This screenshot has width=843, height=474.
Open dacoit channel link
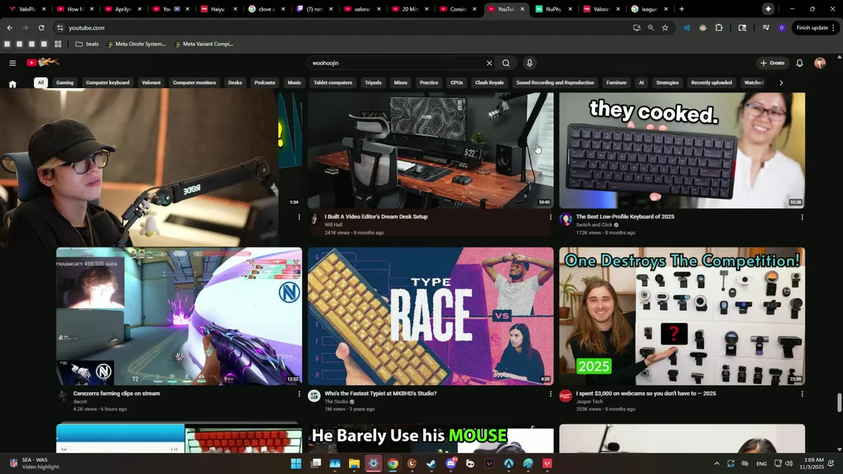coord(80,402)
